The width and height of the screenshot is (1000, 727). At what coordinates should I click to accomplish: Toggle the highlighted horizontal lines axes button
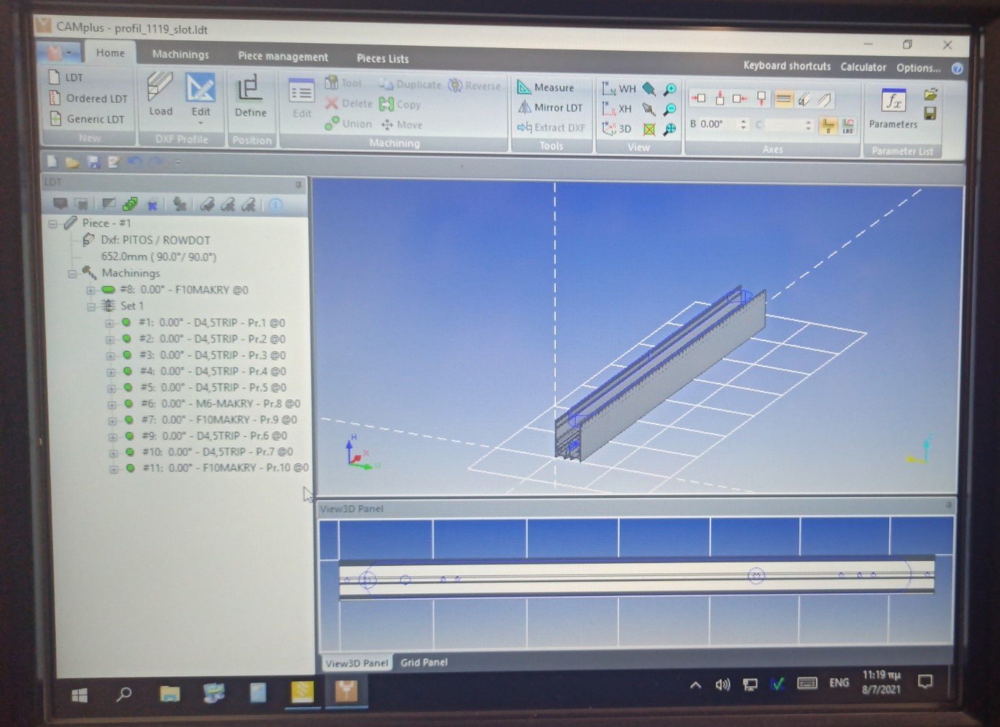[x=784, y=99]
